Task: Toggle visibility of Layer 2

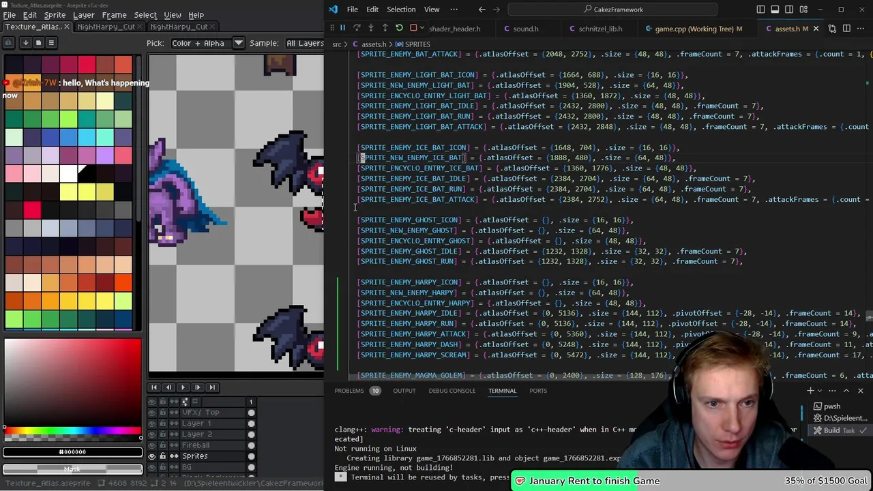Action: pos(152,434)
